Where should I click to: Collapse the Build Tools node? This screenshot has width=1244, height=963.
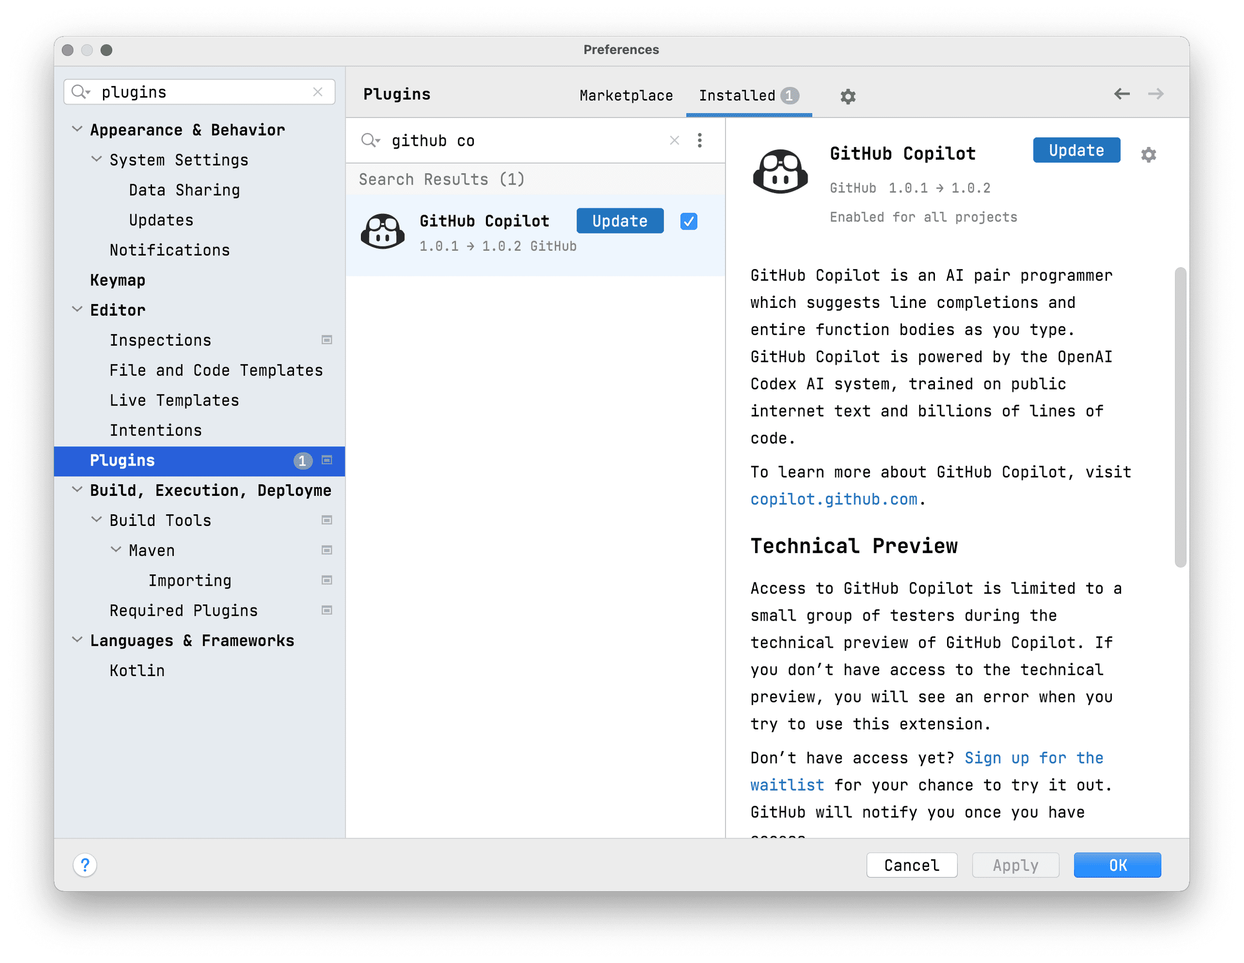(97, 520)
